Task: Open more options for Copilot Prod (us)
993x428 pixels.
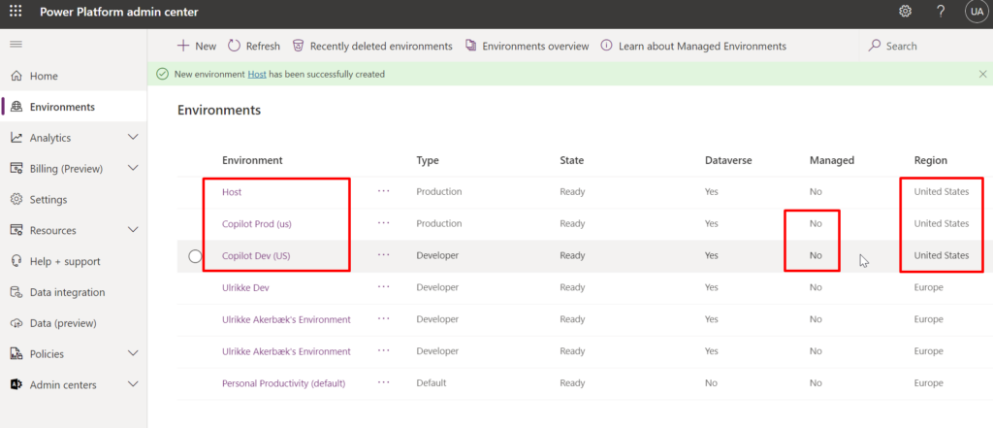Action: tap(384, 222)
